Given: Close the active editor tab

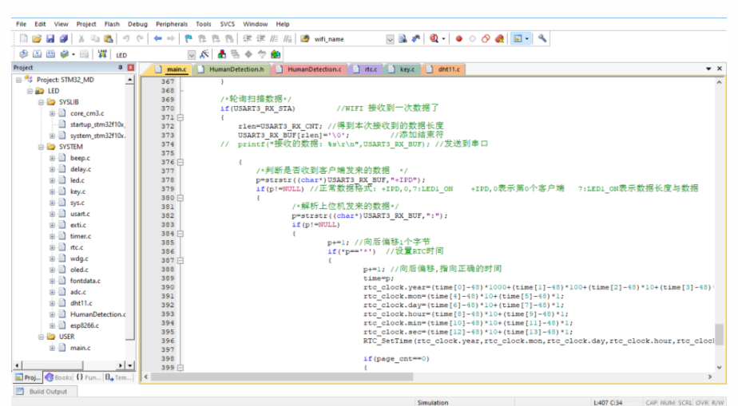Looking at the screenshot, I should [x=720, y=69].
